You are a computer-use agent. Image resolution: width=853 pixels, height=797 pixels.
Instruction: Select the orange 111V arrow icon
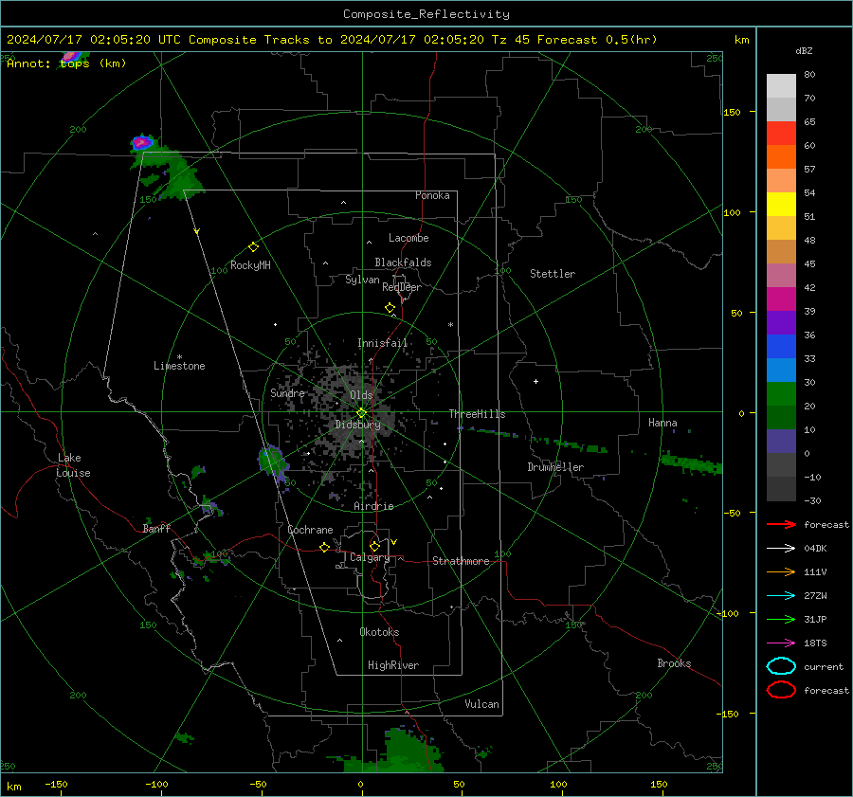point(781,571)
